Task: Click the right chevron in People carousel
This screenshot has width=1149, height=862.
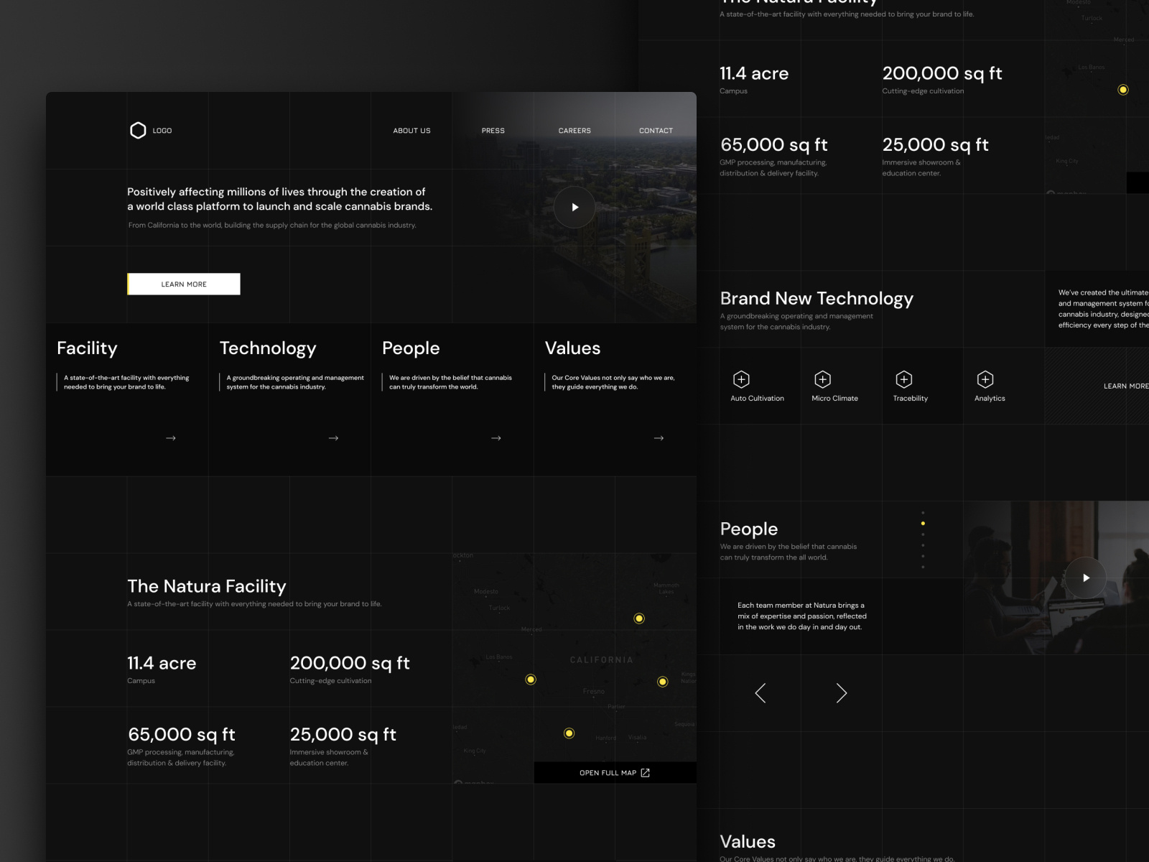Action: 841,692
